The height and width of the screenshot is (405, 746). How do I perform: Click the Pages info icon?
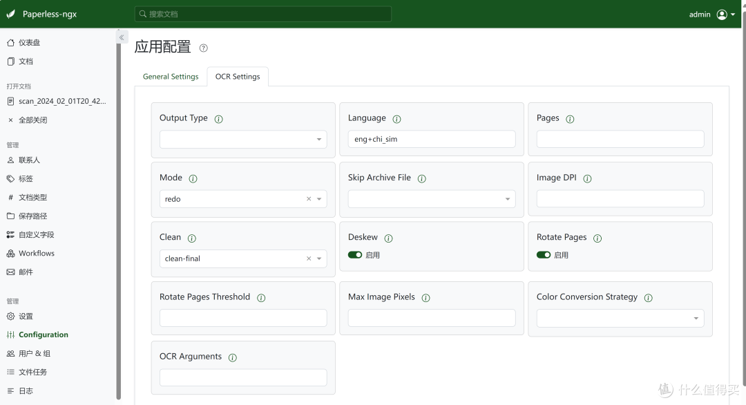click(570, 119)
